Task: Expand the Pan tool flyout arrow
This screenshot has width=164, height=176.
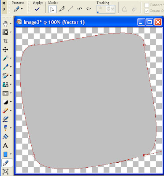Action: click(x=11, y=23)
